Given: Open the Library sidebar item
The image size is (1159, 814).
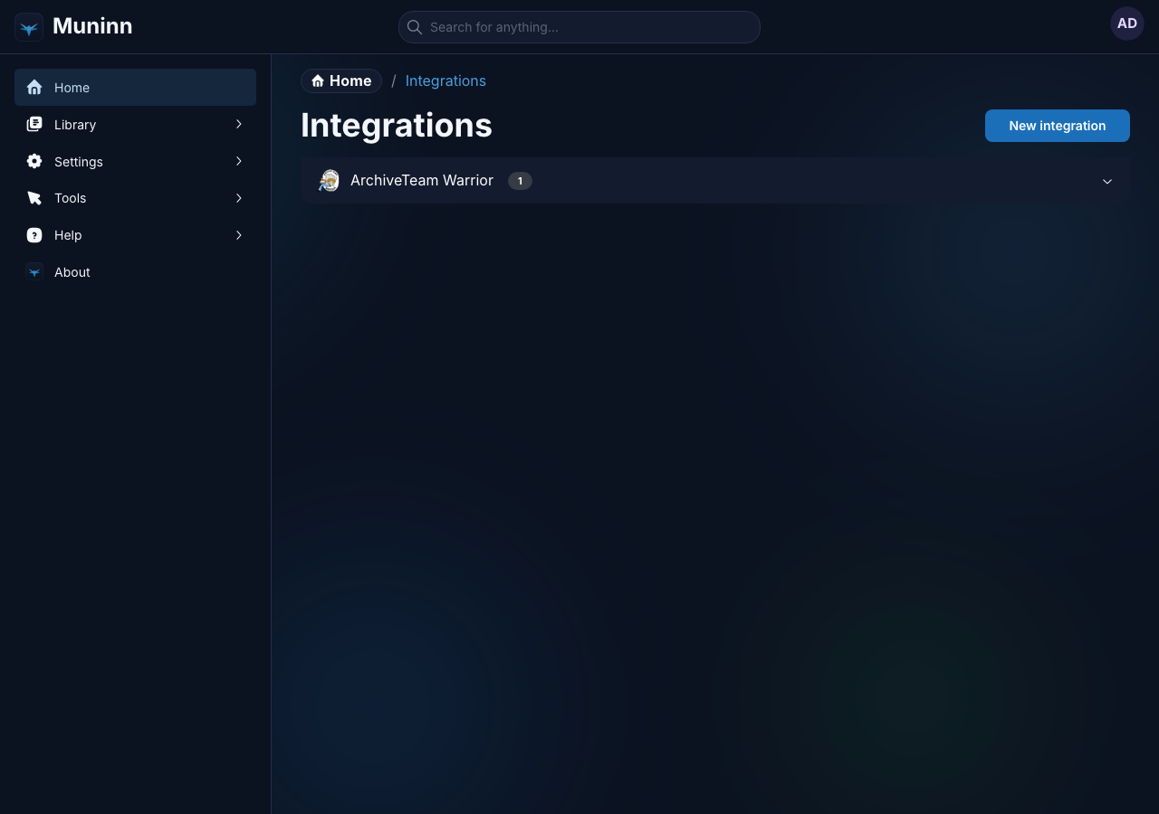Looking at the screenshot, I should point(135,124).
